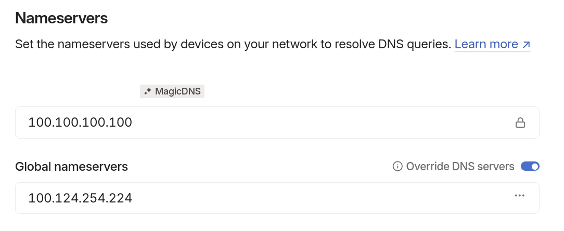Click the Override DNS servers label text

(x=460, y=167)
